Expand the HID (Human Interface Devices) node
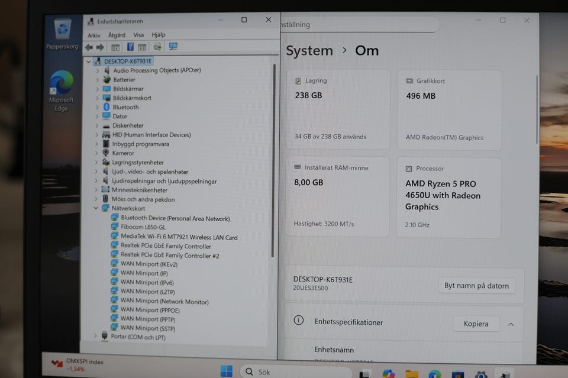 click(x=96, y=135)
